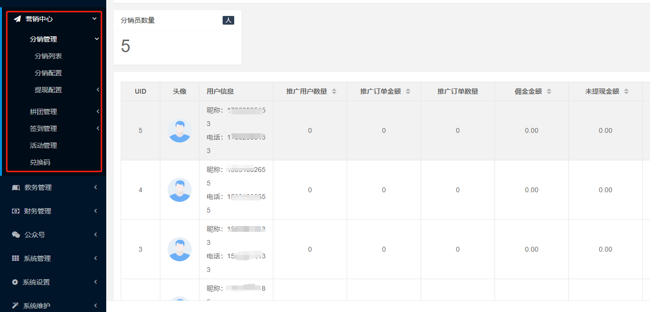Click the WeChat icon beside 公众号

click(15, 235)
